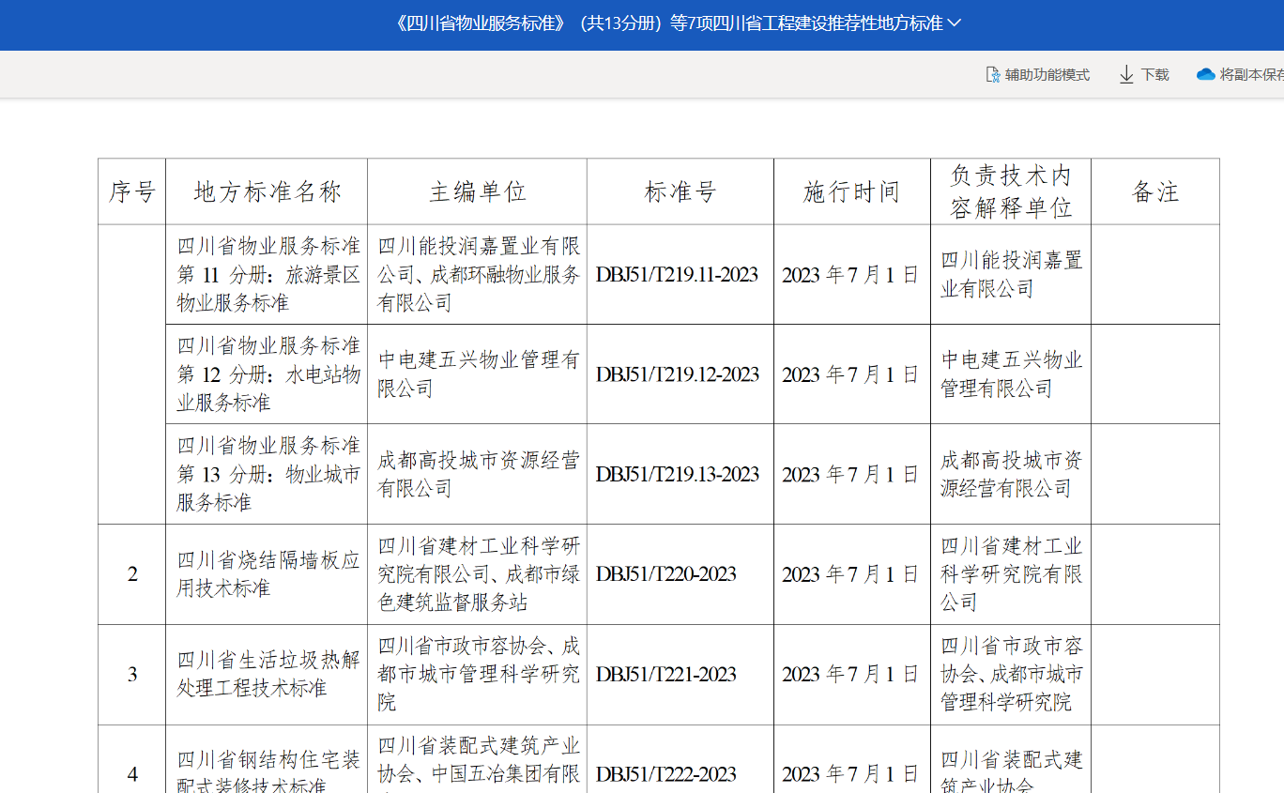The height and width of the screenshot is (793, 1284).
Task: Click standard number DBJ51/T221-2023
Action: [666, 675]
